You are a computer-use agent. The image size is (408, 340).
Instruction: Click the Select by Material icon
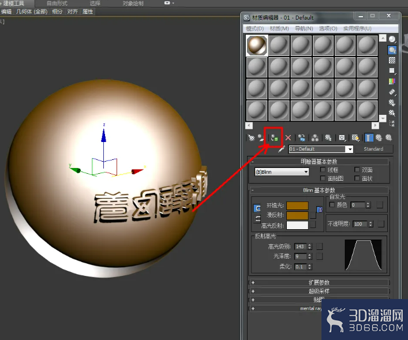coord(392,113)
